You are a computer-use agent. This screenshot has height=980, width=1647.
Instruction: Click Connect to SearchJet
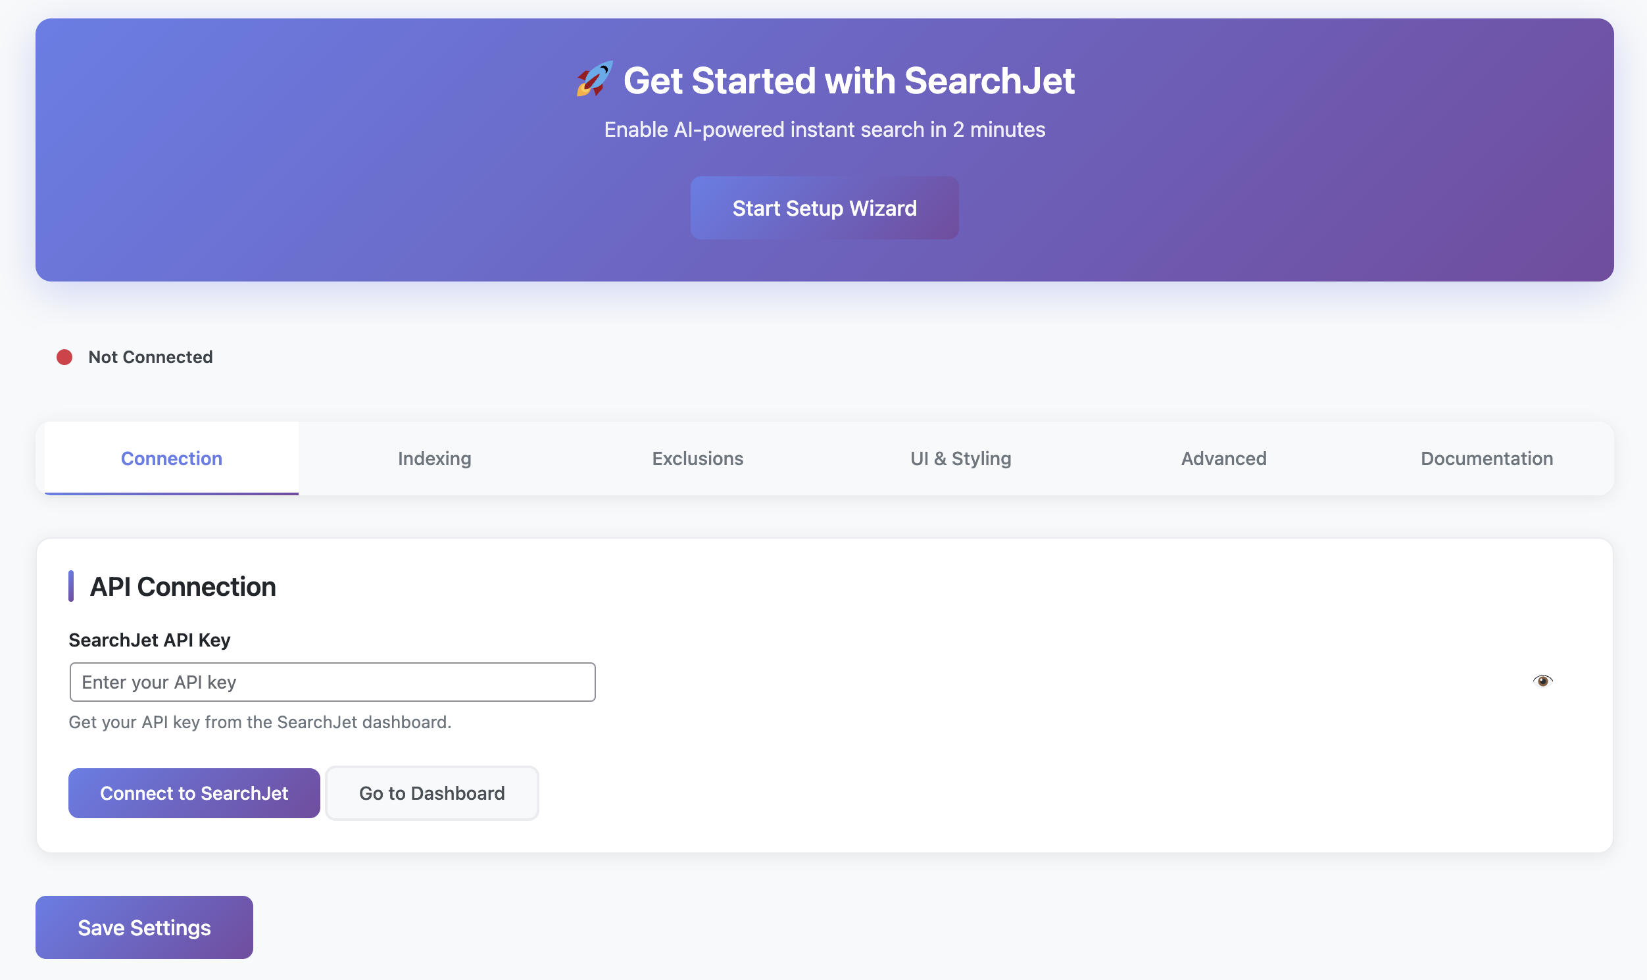tap(193, 793)
